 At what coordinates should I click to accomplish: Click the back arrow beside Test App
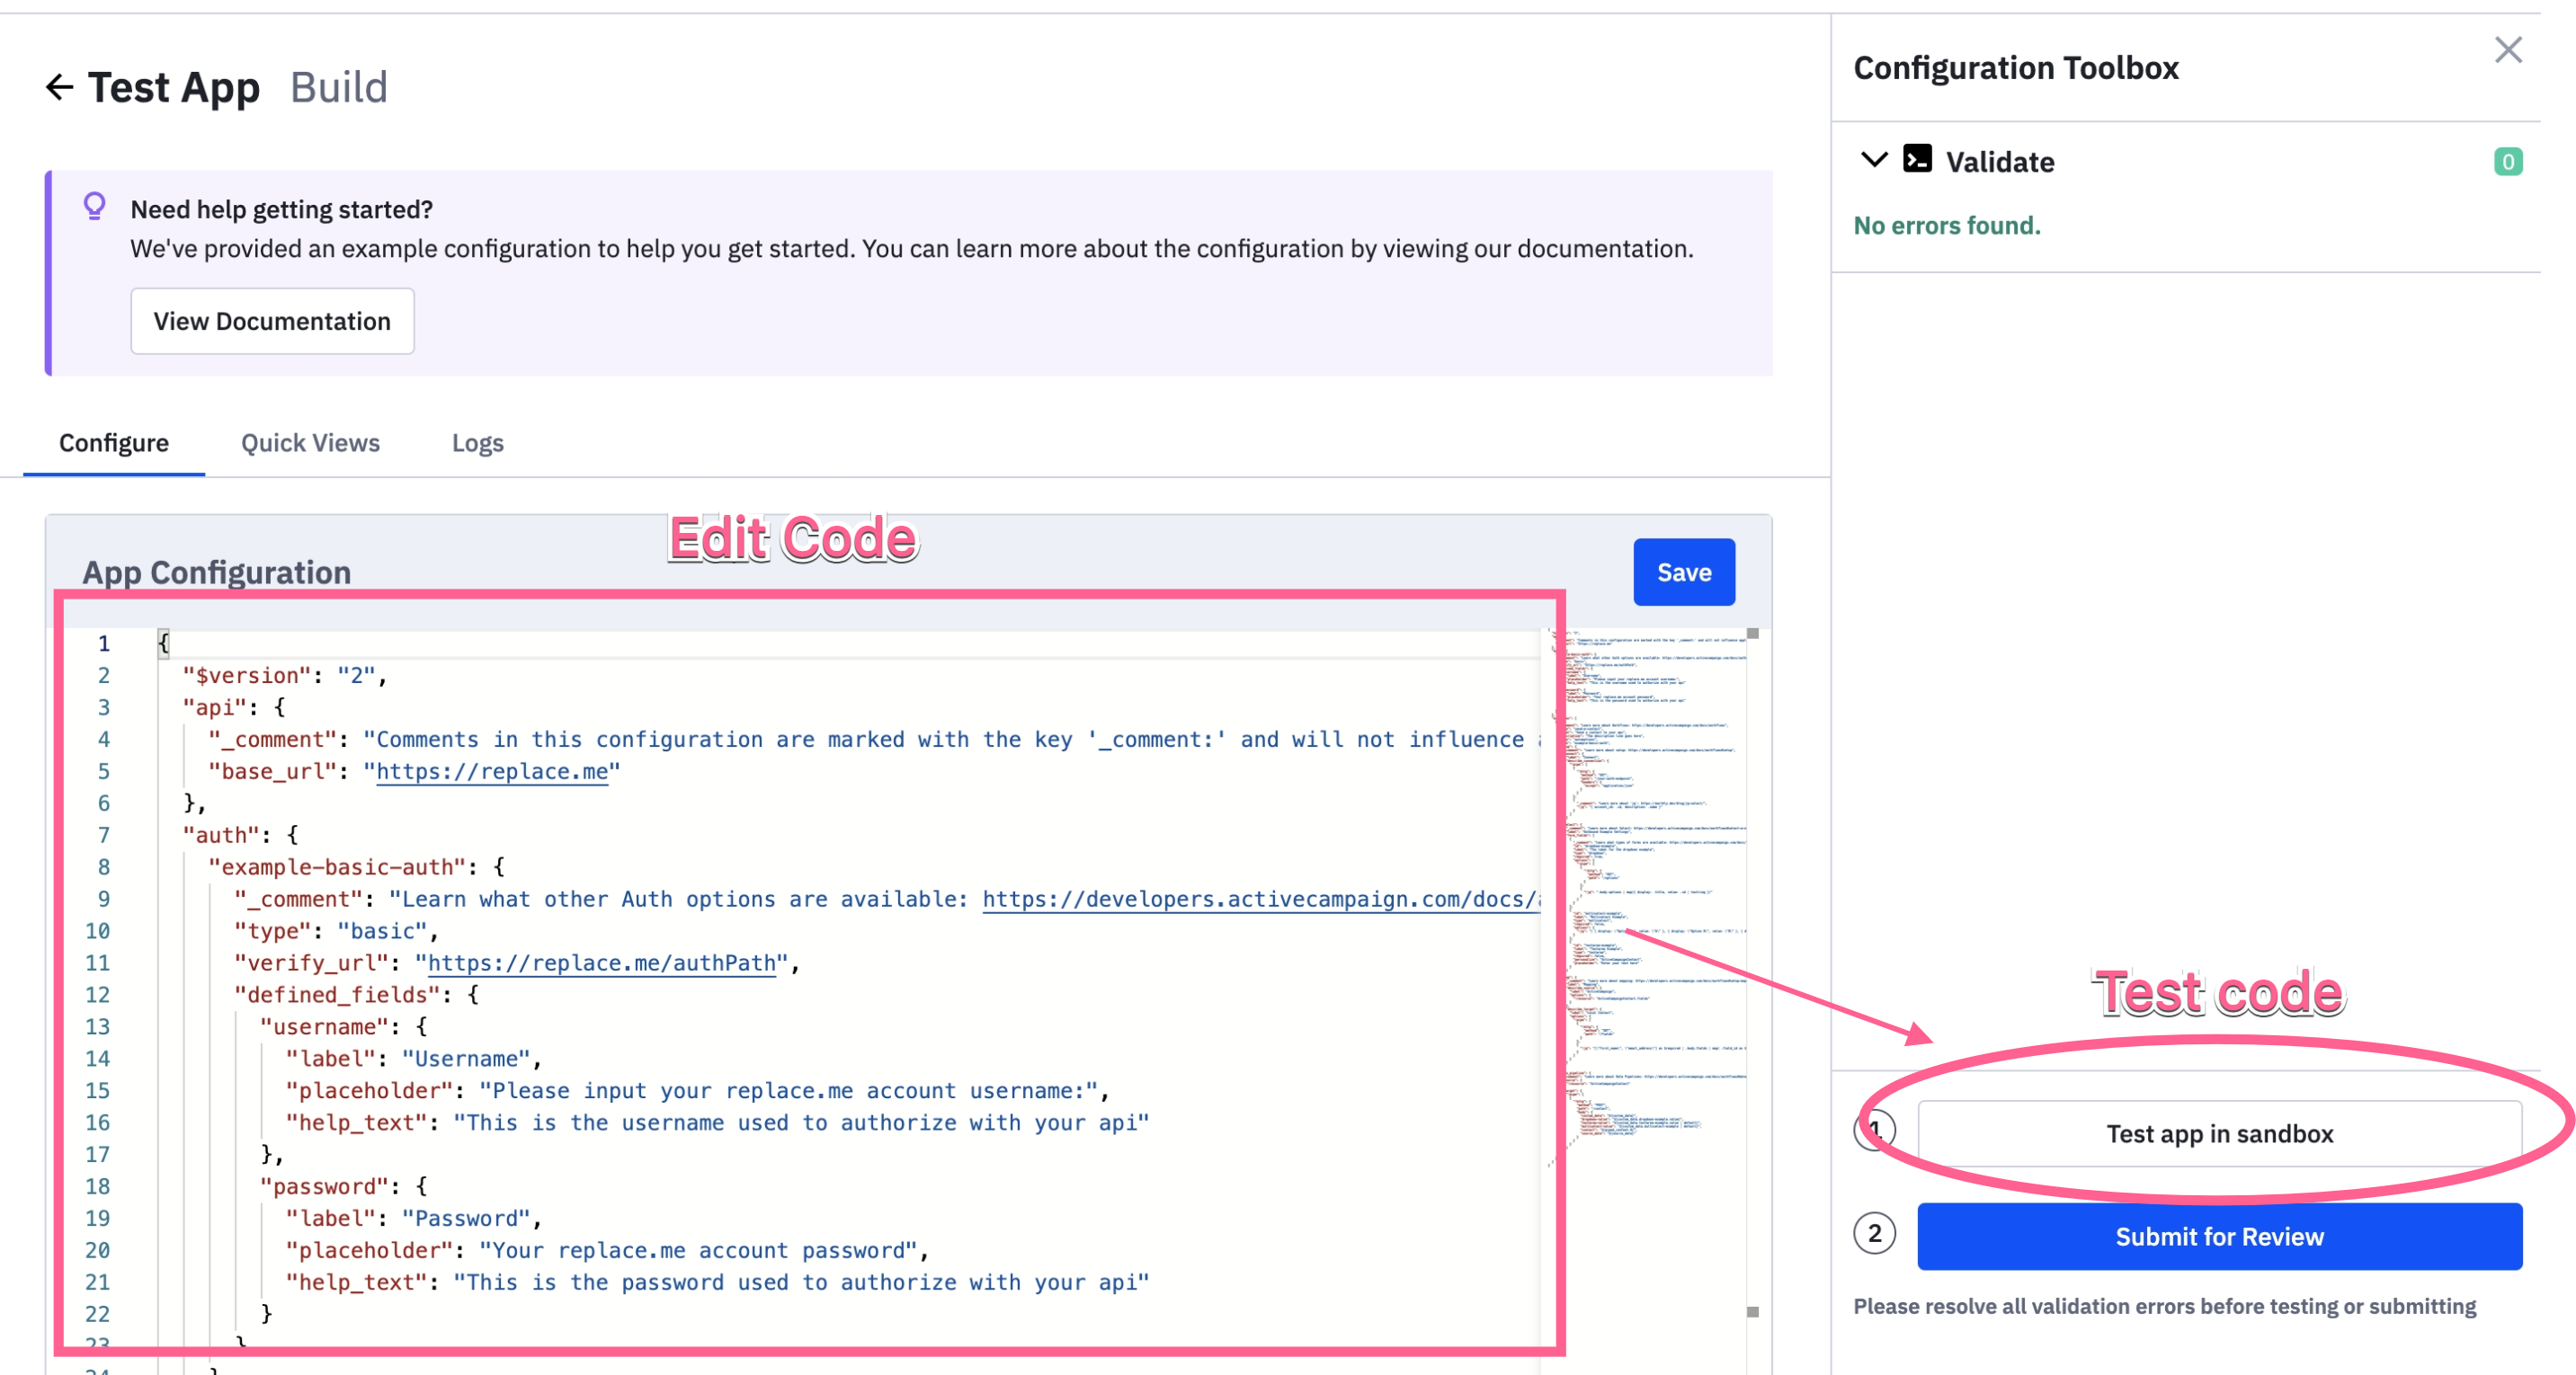click(x=60, y=88)
